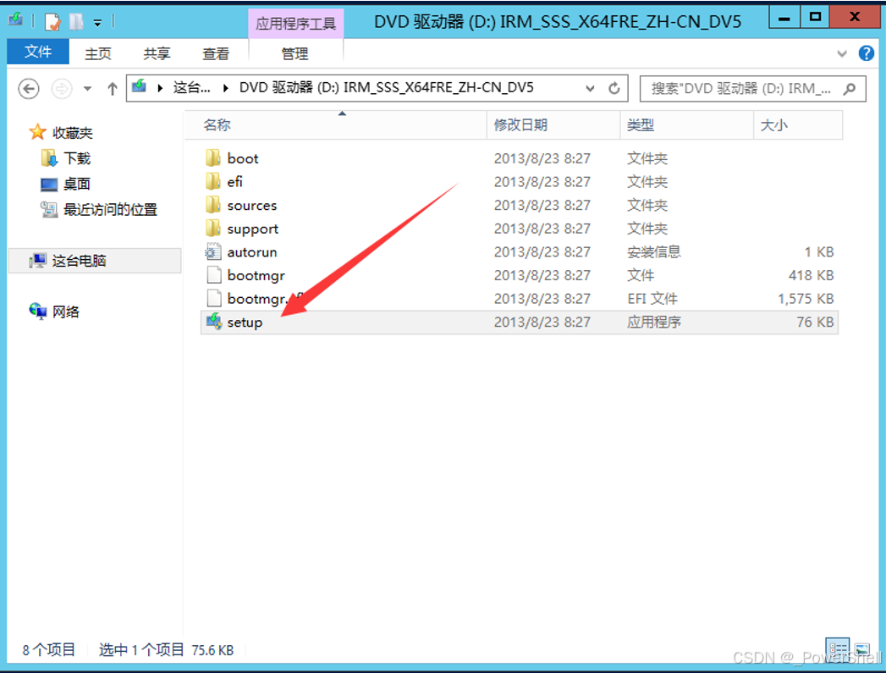Viewport: 886px width, 673px height.
Task: Select 网络 in the navigation pane
Action: click(54, 312)
